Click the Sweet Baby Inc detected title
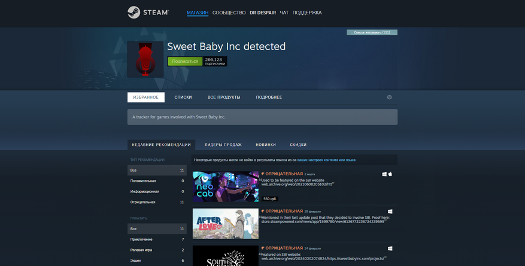This screenshot has height=266, width=525. point(226,46)
